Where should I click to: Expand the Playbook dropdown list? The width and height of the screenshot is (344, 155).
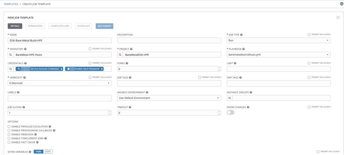(278, 55)
